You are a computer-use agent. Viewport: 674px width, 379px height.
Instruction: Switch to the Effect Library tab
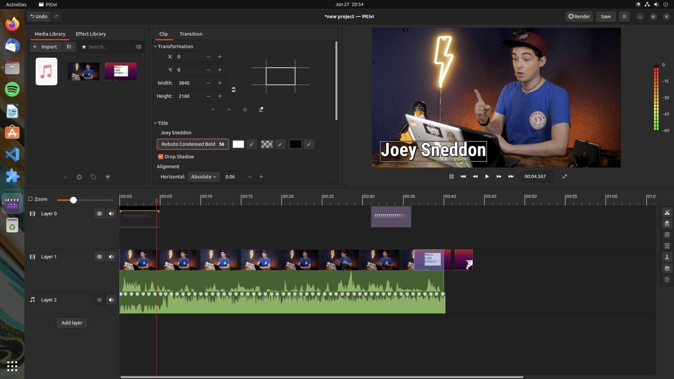[x=90, y=34]
